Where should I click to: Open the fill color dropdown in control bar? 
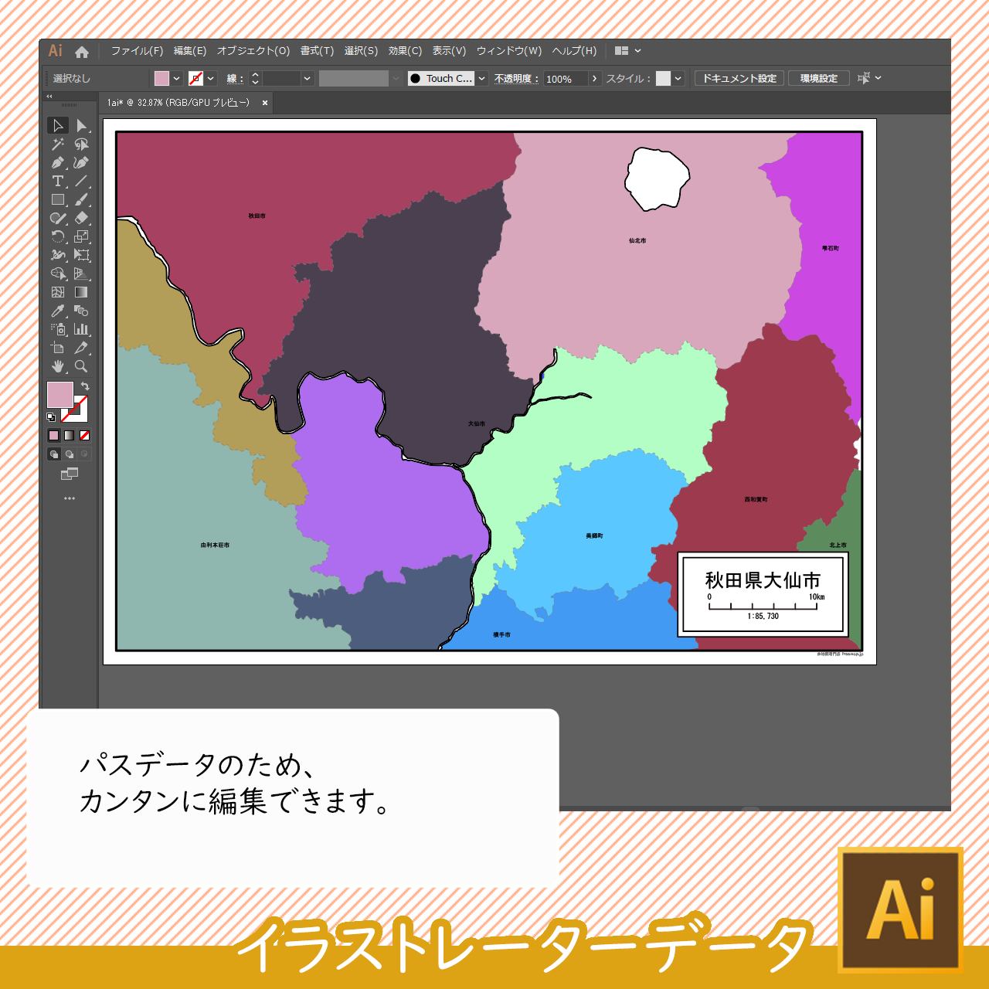177,78
